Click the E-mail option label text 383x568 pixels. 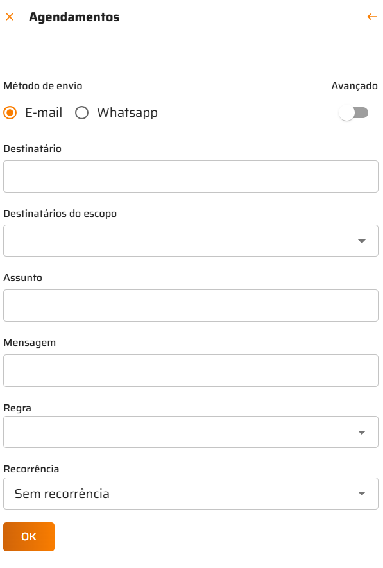(44, 113)
